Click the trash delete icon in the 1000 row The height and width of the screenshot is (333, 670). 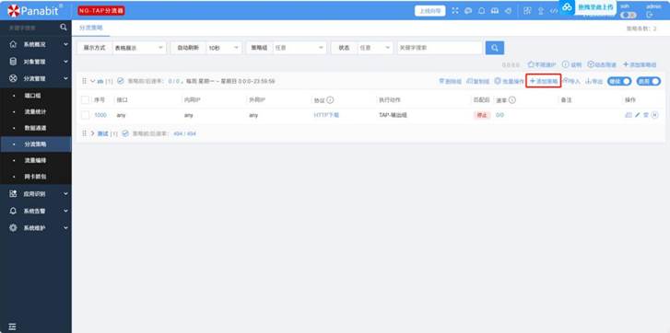646,115
